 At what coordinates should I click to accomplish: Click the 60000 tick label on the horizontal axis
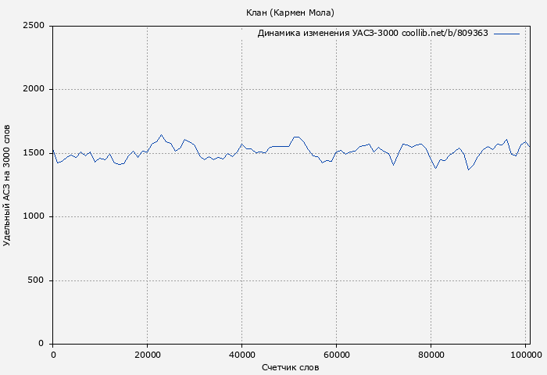coord(336,355)
